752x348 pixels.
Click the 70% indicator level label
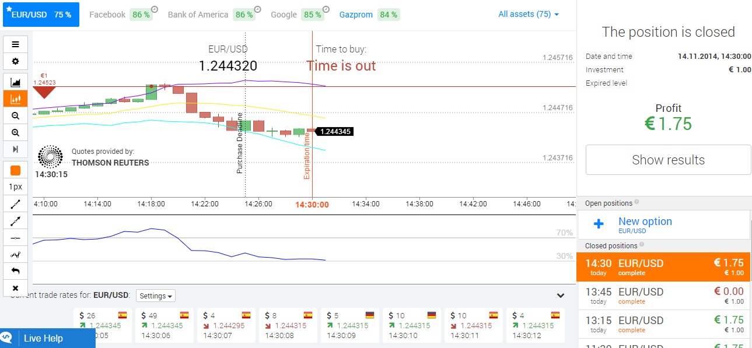[x=565, y=233]
